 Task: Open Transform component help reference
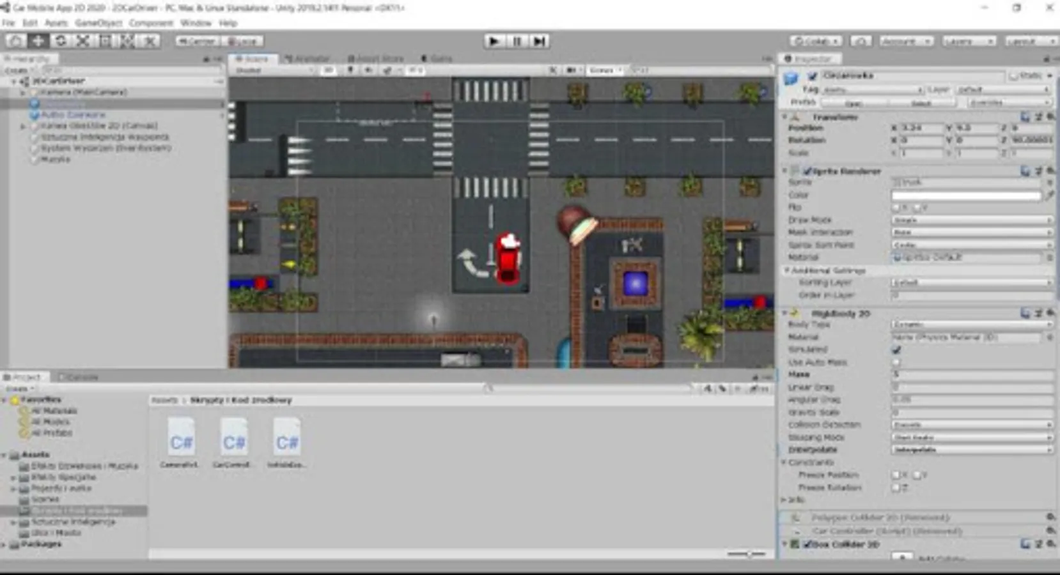coord(1025,117)
